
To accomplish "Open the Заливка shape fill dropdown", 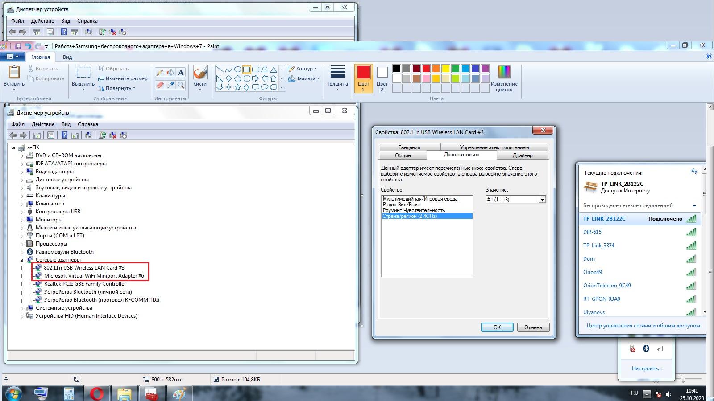I will [x=304, y=78].
